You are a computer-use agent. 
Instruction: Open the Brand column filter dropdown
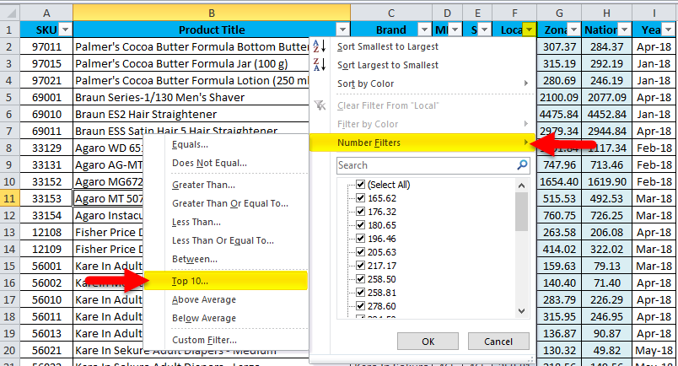[424, 30]
